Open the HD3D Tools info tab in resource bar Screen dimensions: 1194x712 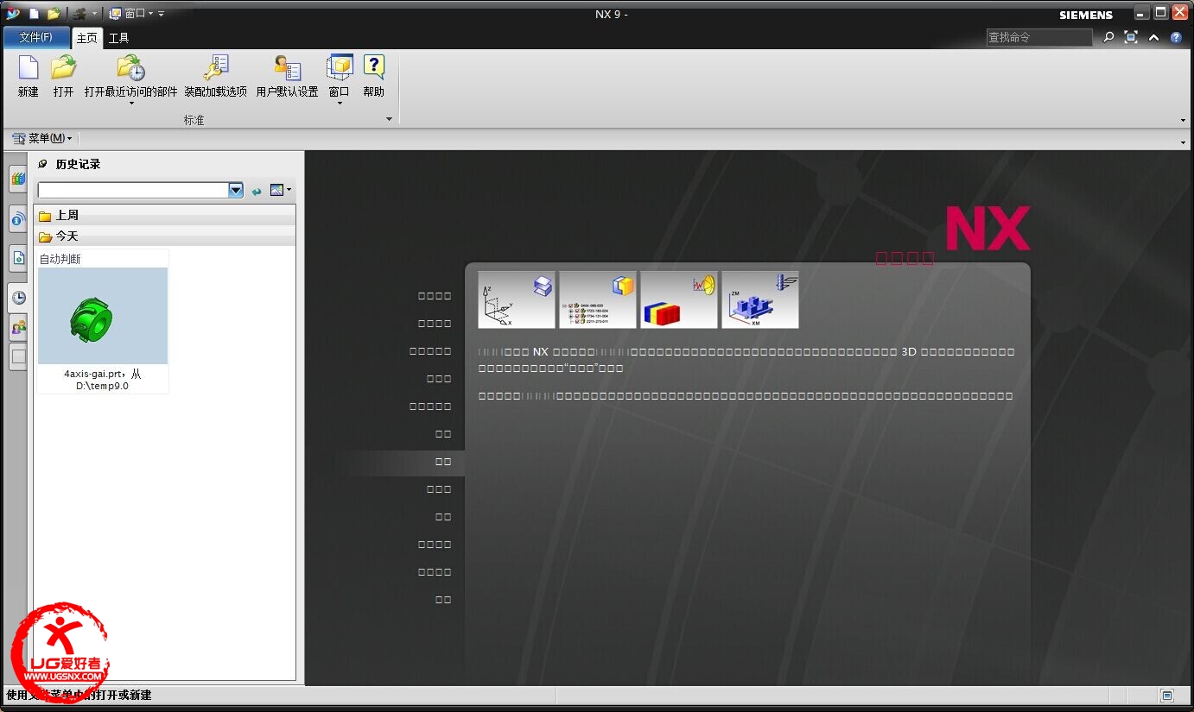click(18, 219)
